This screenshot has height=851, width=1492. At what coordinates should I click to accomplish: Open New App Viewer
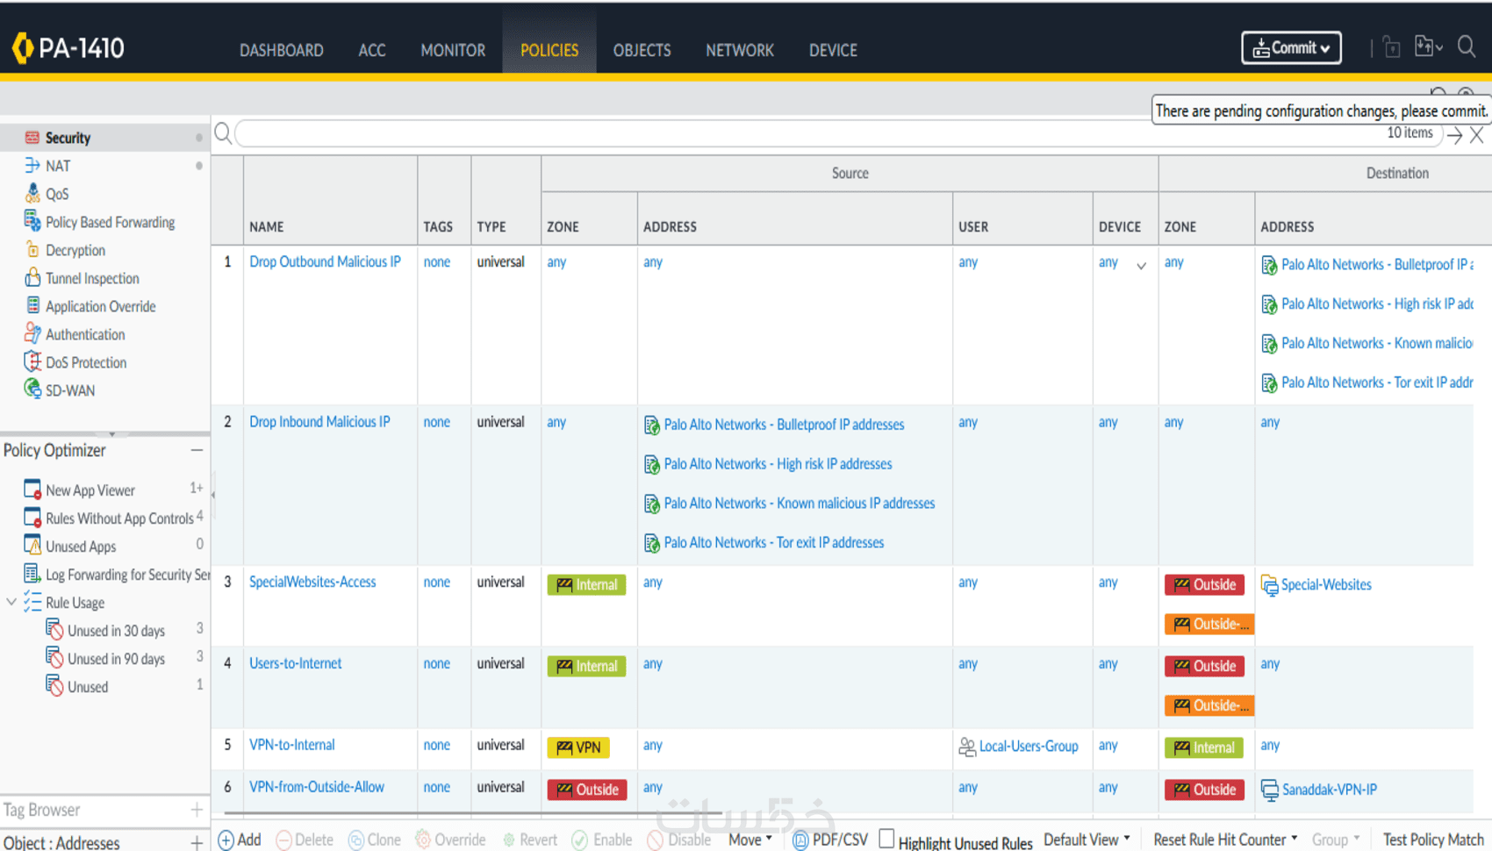(x=90, y=490)
